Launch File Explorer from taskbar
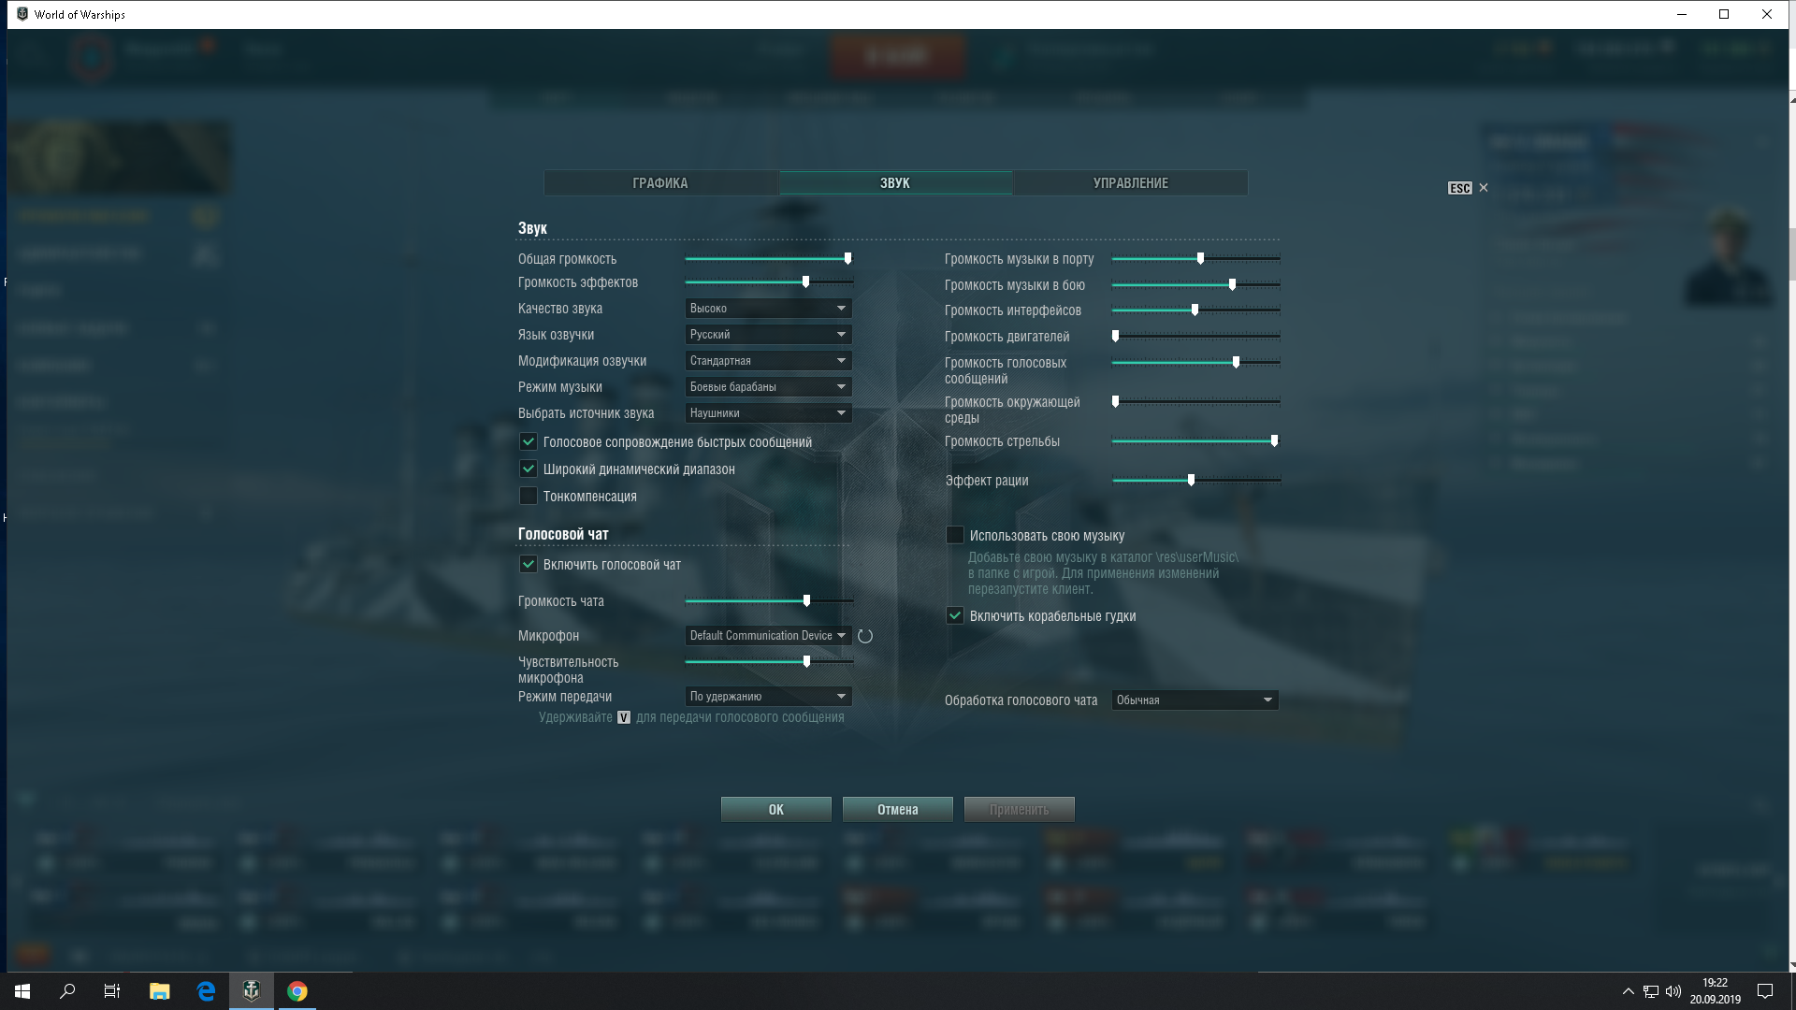Viewport: 1796px width, 1010px height. [x=159, y=991]
